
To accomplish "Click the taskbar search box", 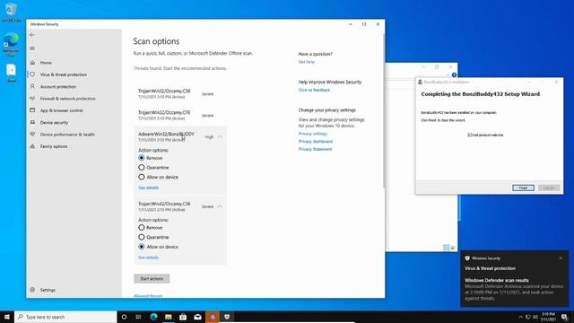I will 65,317.
